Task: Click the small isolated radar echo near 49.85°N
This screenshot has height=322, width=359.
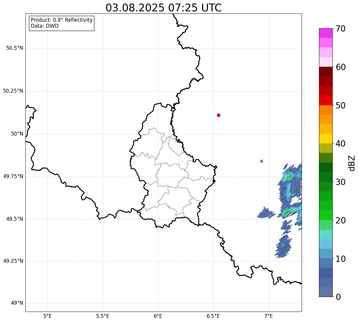Action: 262,161
